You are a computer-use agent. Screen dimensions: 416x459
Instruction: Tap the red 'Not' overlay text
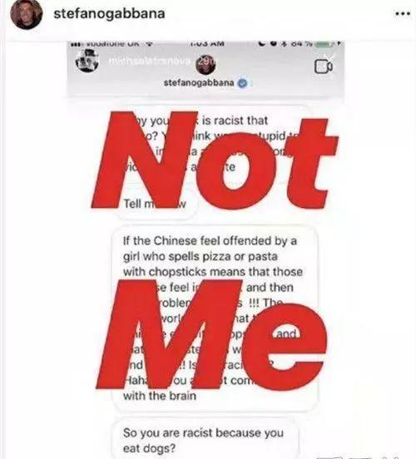tap(215, 161)
